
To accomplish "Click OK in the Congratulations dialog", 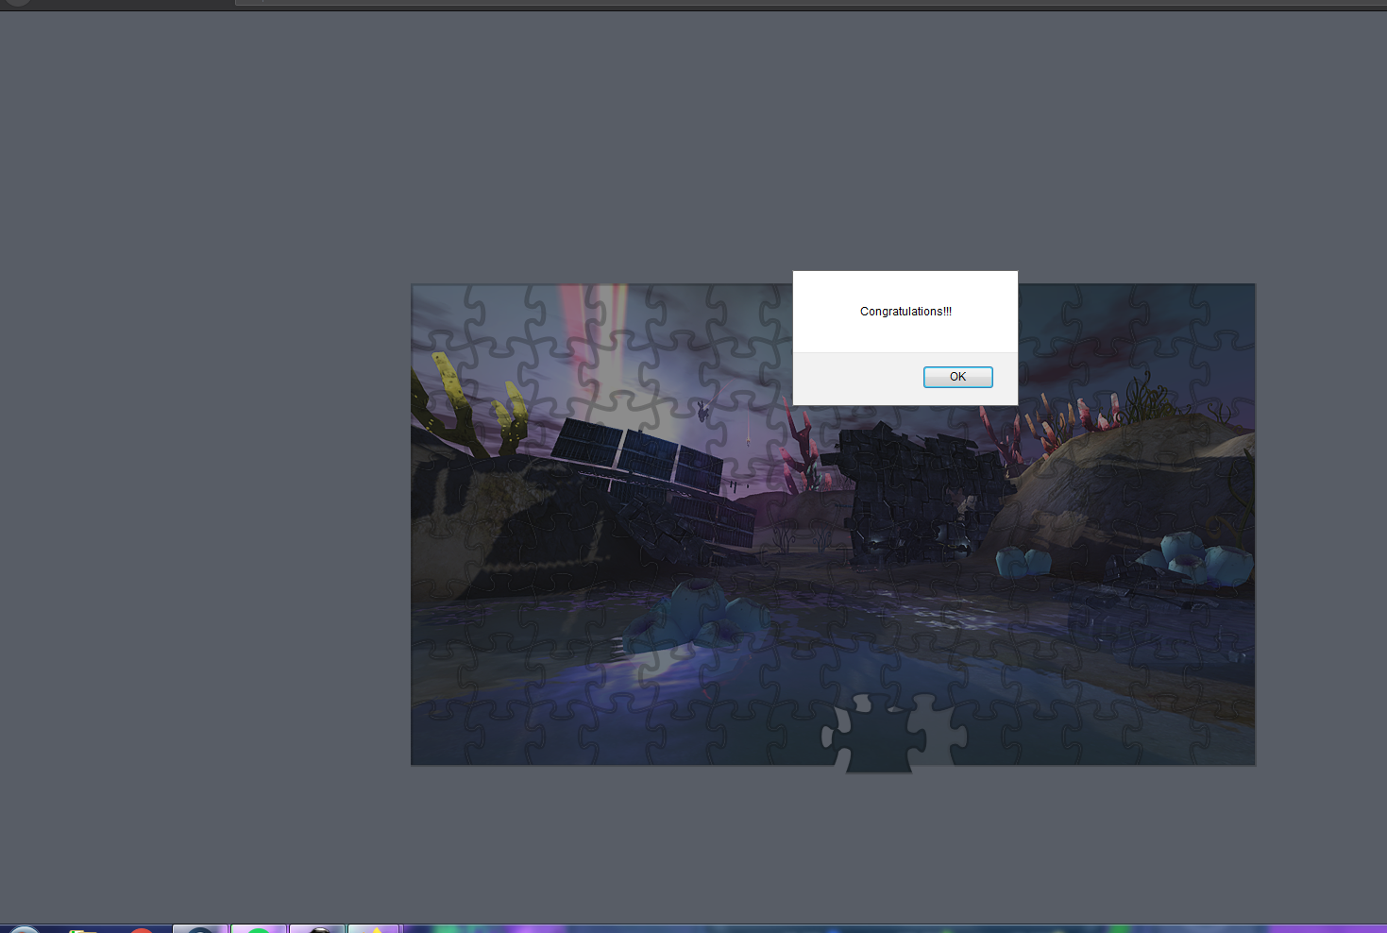I will click(x=957, y=377).
